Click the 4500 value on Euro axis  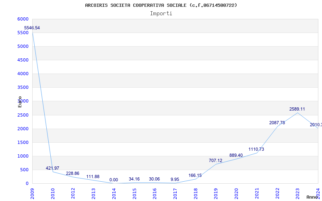pos(23,60)
